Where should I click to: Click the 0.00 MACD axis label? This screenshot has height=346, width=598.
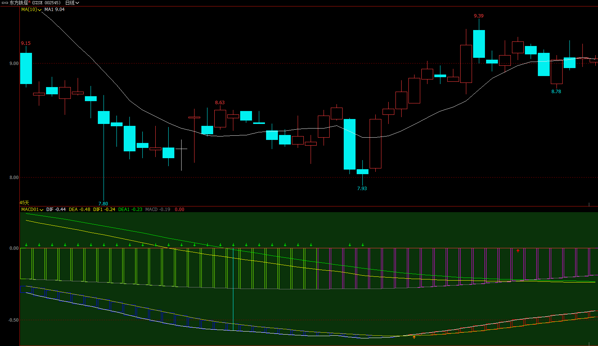(14, 248)
